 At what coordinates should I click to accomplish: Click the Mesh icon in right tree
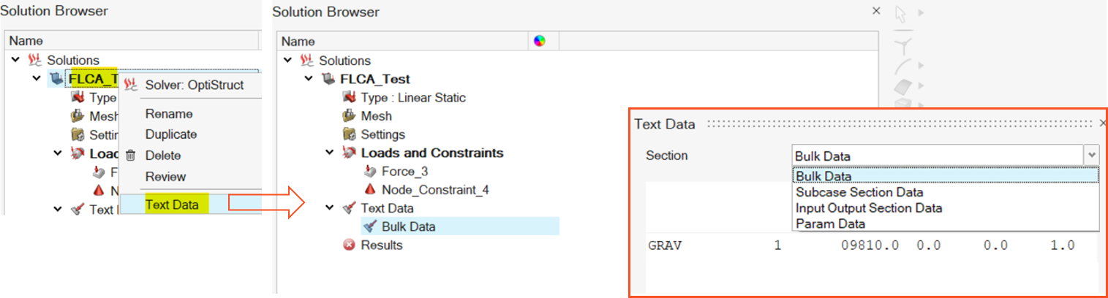click(349, 116)
